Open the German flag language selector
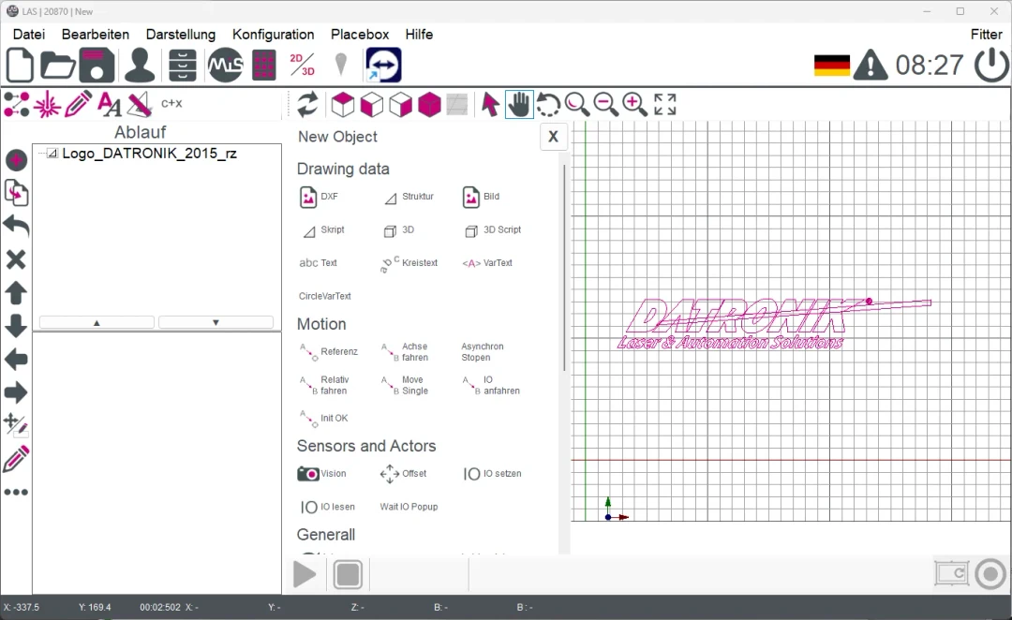This screenshot has width=1012, height=620. pyautogui.click(x=831, y=66)
